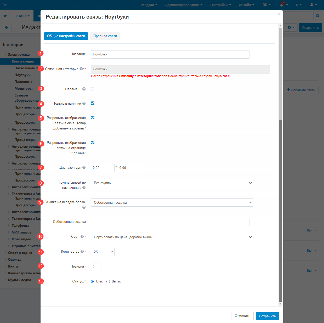Click Сохранить button in page toolbar
The image size is (324, 323).
coord(310,27)
